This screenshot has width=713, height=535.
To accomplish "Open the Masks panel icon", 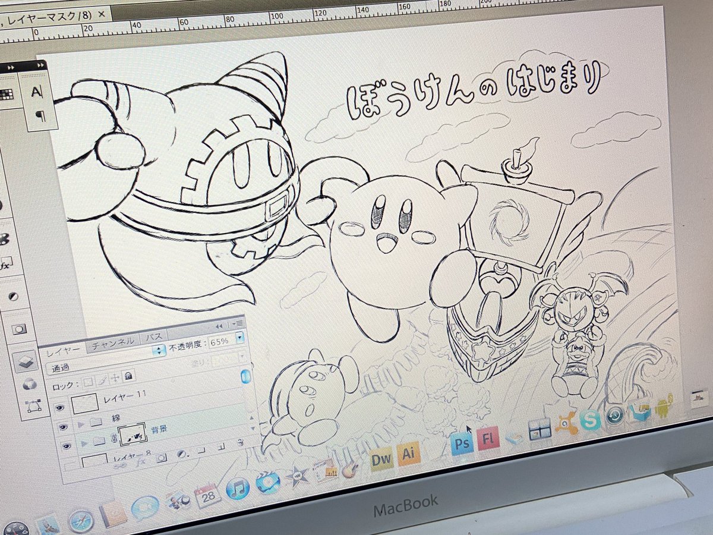I will 20,328.
